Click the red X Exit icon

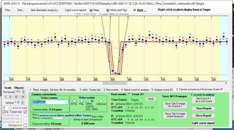coord(134,10)
